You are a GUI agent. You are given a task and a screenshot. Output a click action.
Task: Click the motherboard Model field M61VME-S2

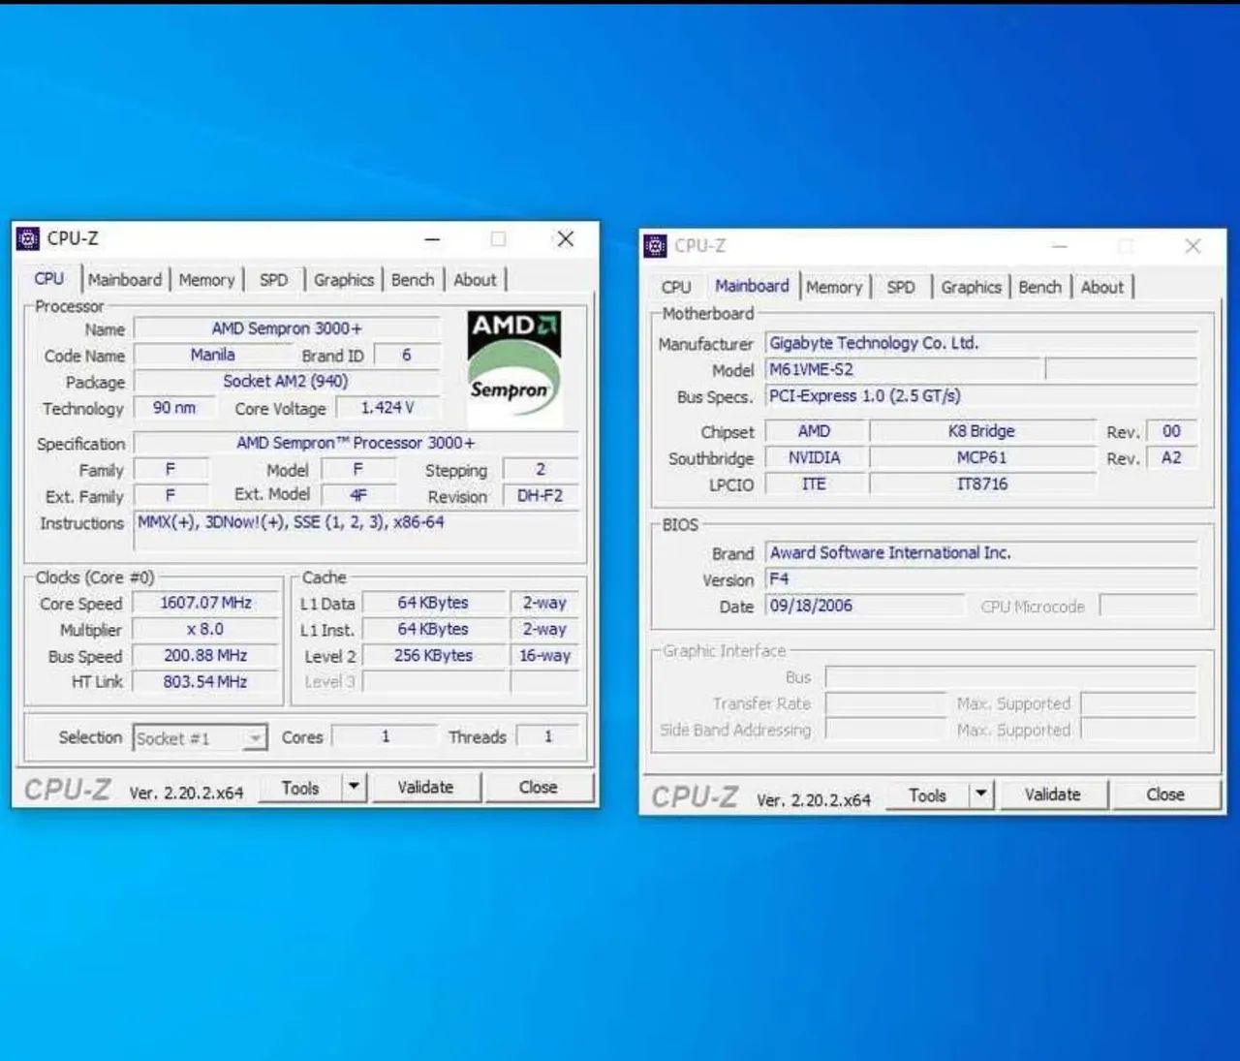coord(904,369)
